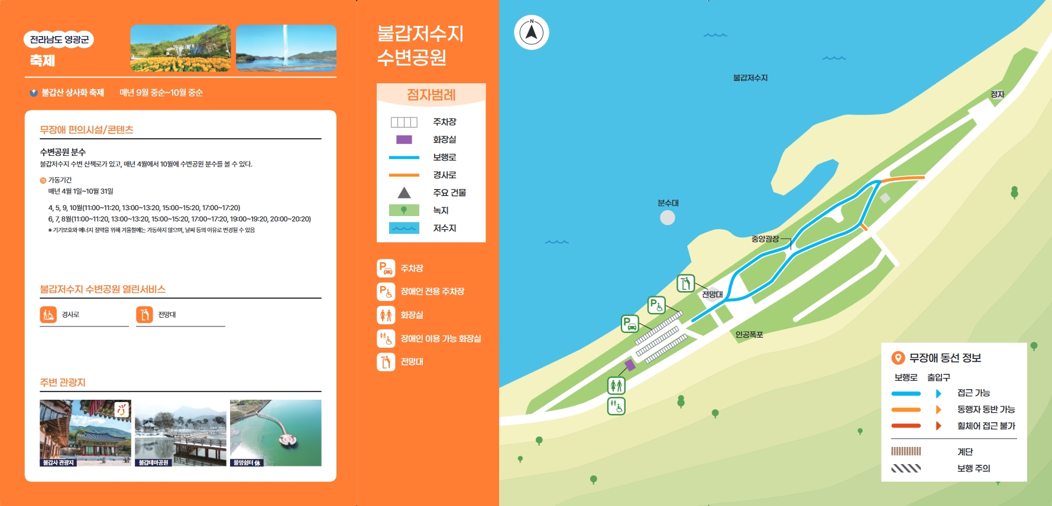Click the 계단 stairs hatch symbol

pos(906,452)
